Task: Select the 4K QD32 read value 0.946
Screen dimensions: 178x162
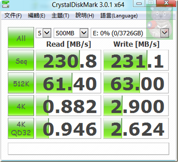Action: pos(68,128)
